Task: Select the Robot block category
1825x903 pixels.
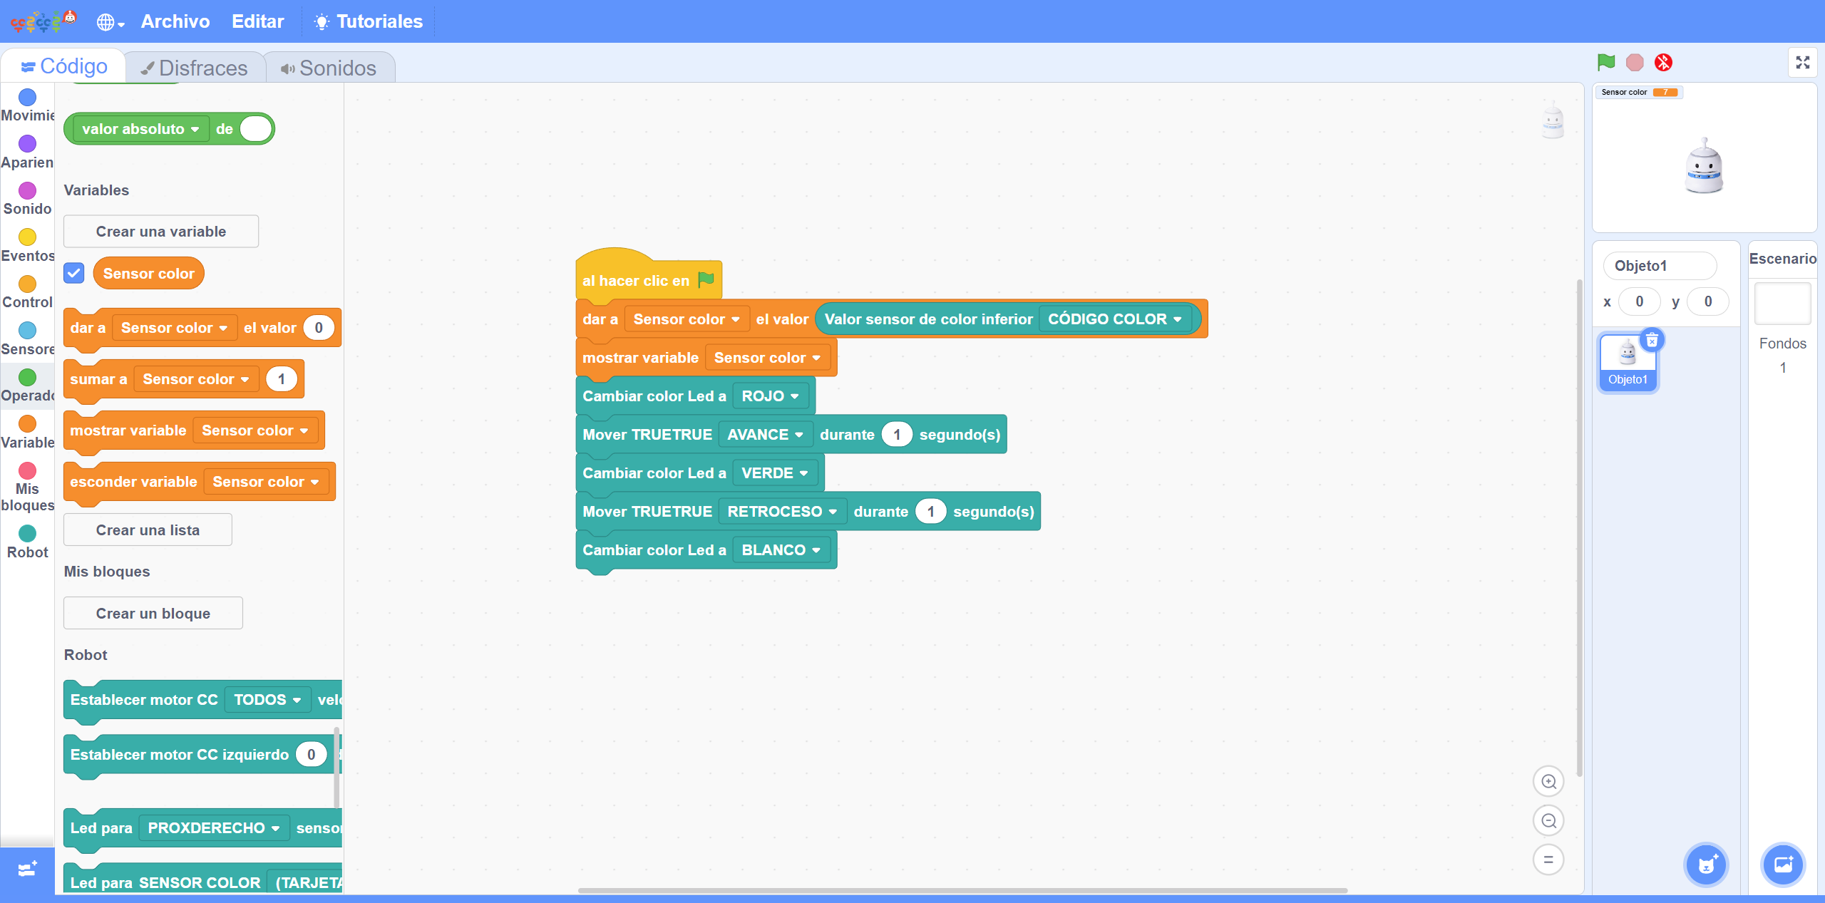Action: tap(27, 541)
